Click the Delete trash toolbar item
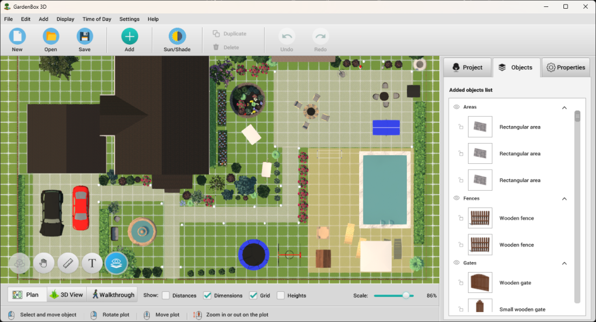This screenshot has width=596, height=322. pyautogui.click(x=226, y=47)
